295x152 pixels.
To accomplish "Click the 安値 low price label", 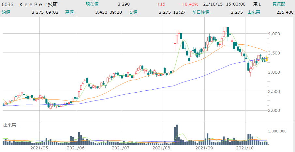I will tap(133, 12).
